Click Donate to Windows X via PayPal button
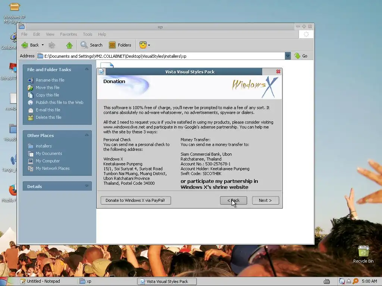The width and height of the screenshot is (382, 286). [136, 200]
